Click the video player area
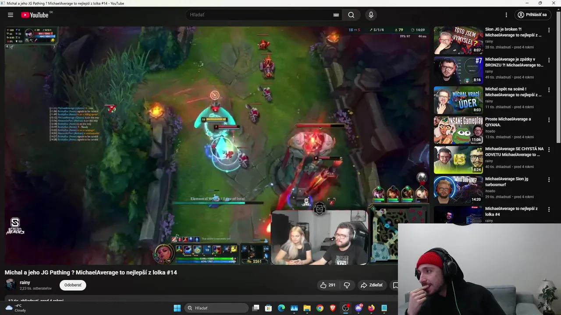This screenshot has width=561, height=315. pyautogui.click(x=217, y=146)
